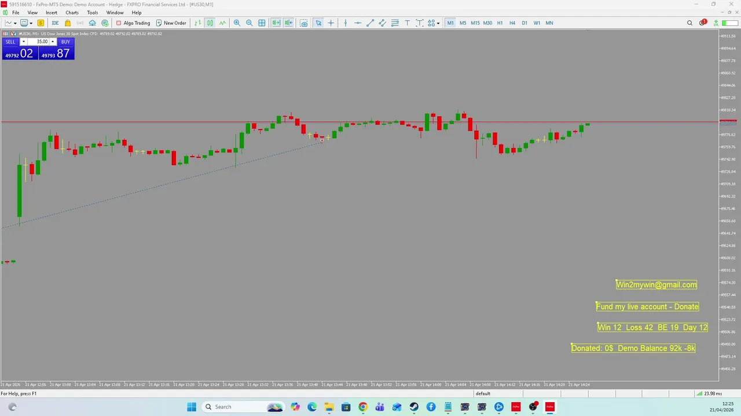Open the Insert menu
This screenshot has height=416, width=741.
(52, 13)
